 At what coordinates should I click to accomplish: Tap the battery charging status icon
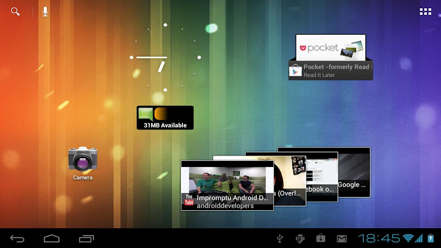pos(431,239)
